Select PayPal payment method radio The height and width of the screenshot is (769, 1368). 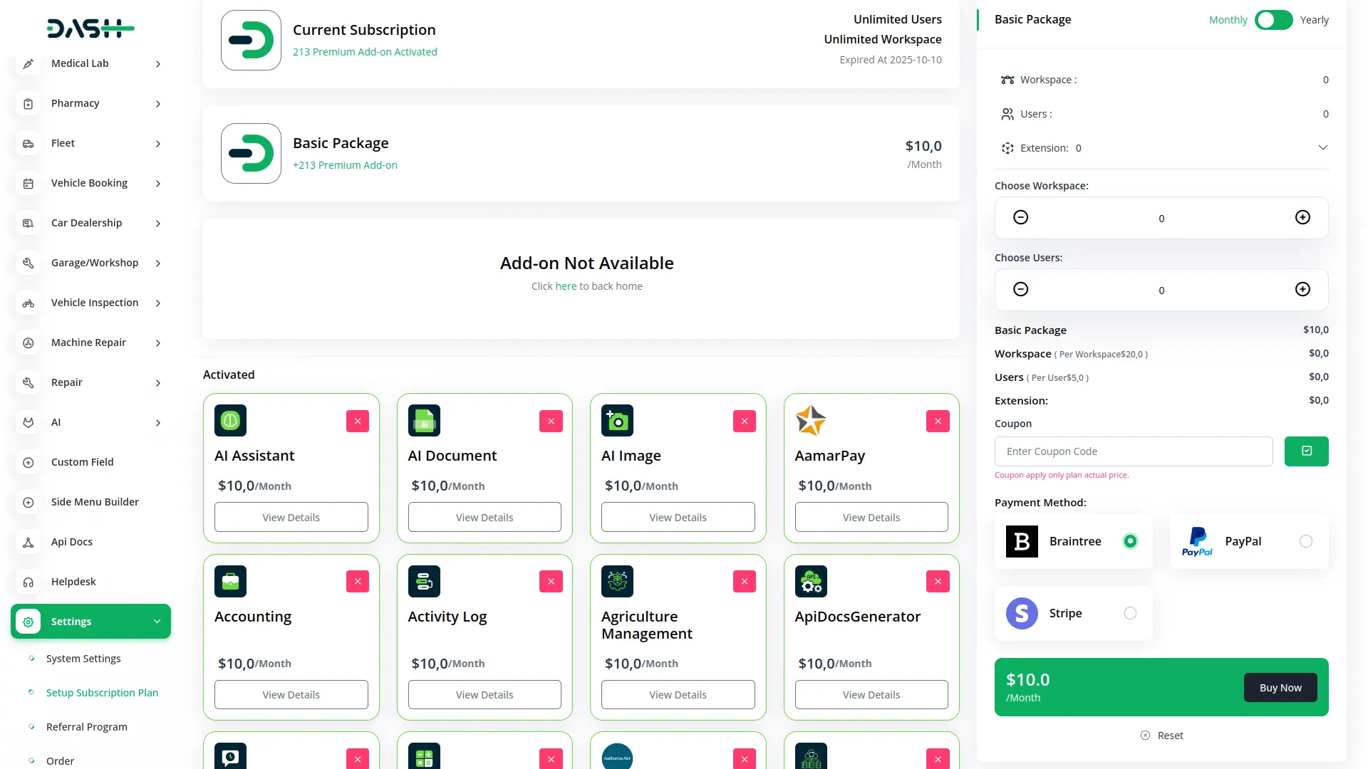coord(1305,542)
